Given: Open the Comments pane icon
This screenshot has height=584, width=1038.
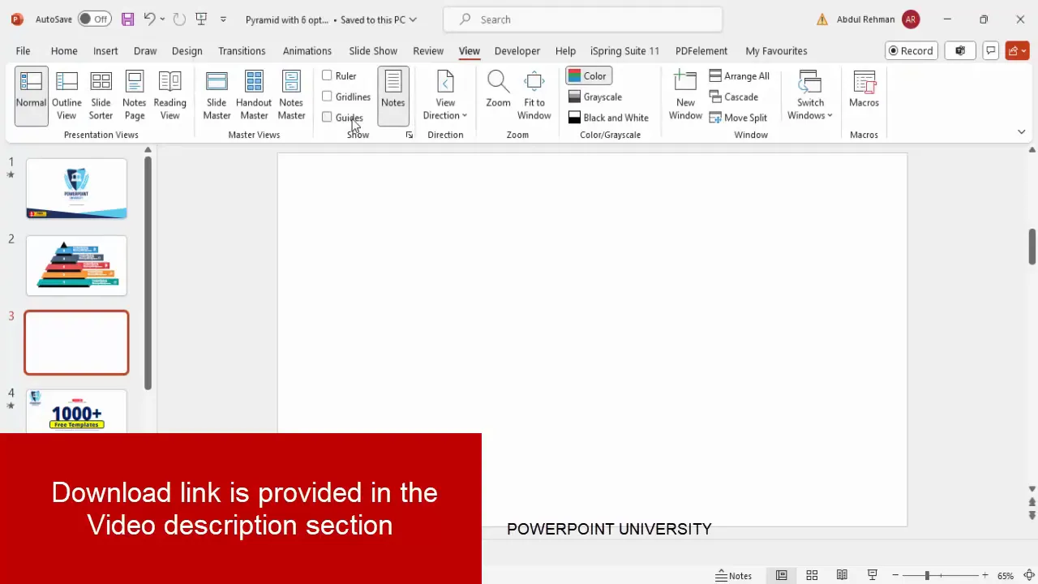Looking at the screenshot, I should click(x=990, y=50).
